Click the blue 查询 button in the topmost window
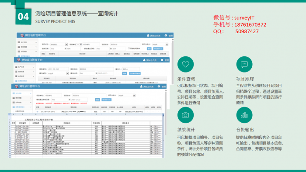306x172 pixels. 149,49
